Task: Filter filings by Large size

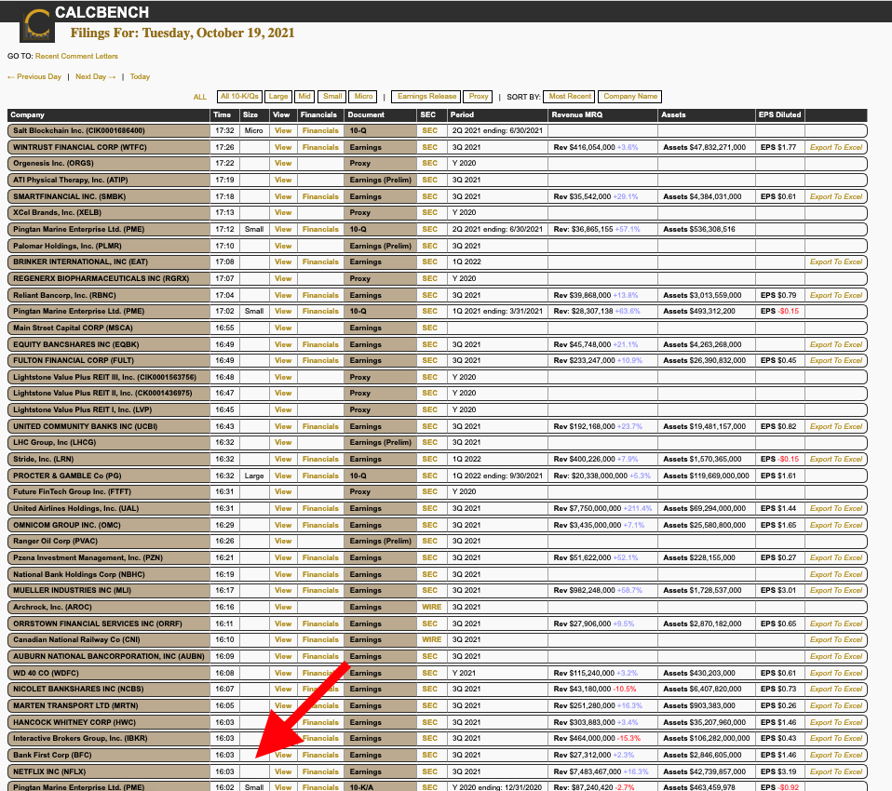Action: coord(278,97)
